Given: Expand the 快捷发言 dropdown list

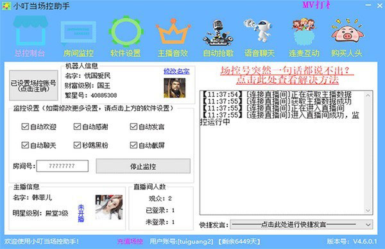Looking at the screenshot, I should pos(302,225).
